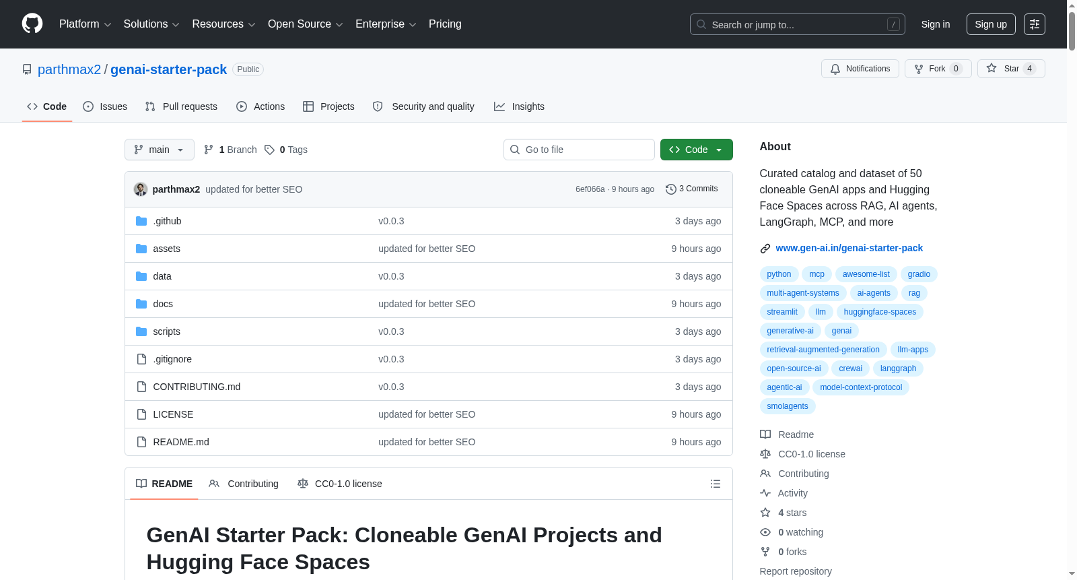Click the eye icon beside 0 watching
This screenshot has width=1077, height=580.
765,532
